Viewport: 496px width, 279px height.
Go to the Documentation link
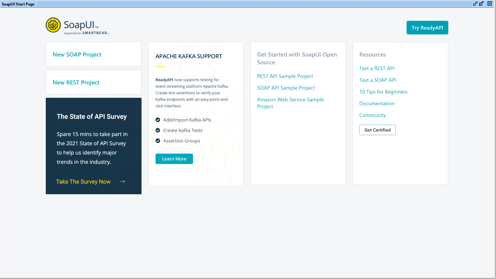click(x=377, y=103)
